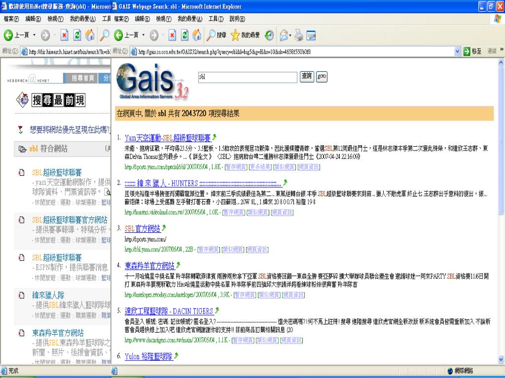Open Yam天空運動-SBL超級籃球聯賽 link
505x378 pixels.
168,138
